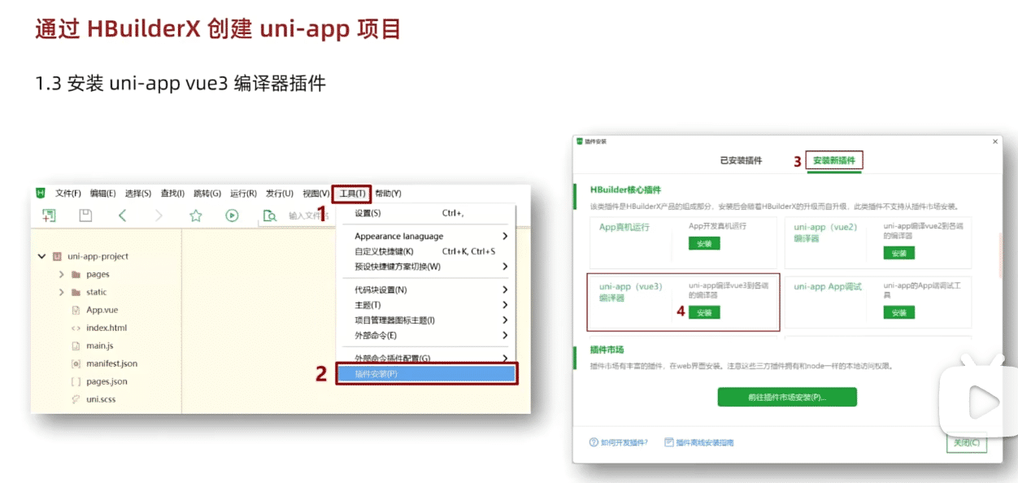Expand the 预设快捷键方案切换(W) submenu
Viewport: 1018px width, 483px height.
505,266
